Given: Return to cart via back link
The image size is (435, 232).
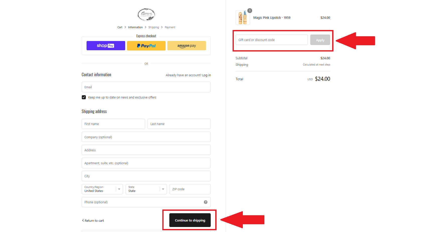Looking at the screenshot, I should click(x=93, y=220).
